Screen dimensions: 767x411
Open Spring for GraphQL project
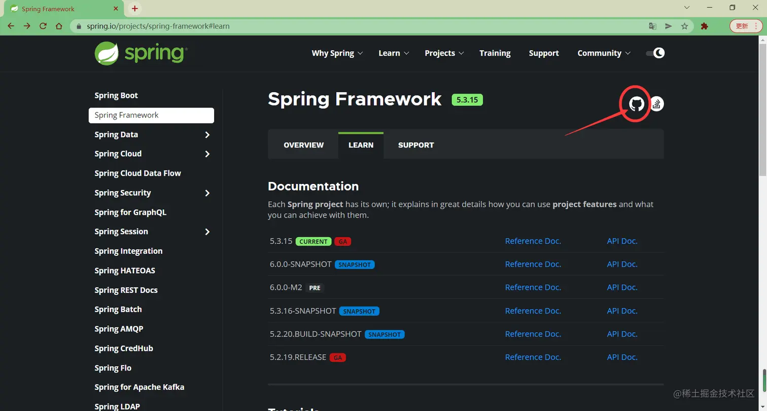click(x=130, y=212)
